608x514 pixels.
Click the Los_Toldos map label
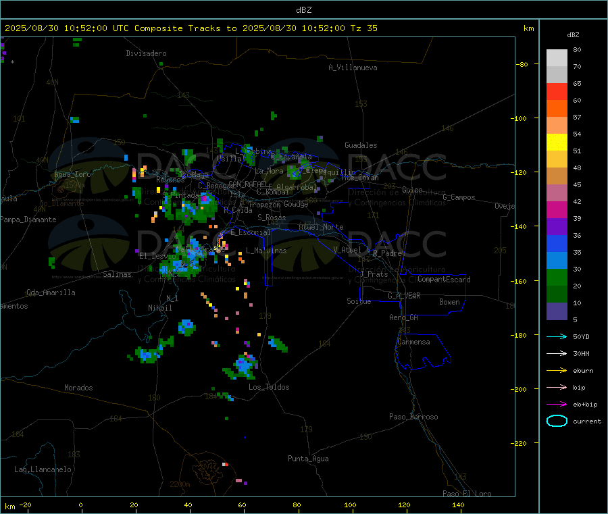[x=269, y=387]
